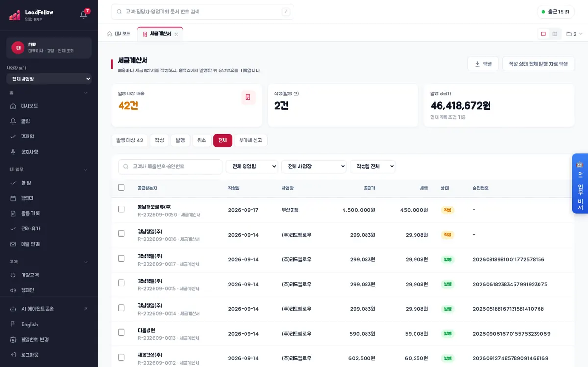
Task: Filter list by 발행 status
Action: point(180,140)
